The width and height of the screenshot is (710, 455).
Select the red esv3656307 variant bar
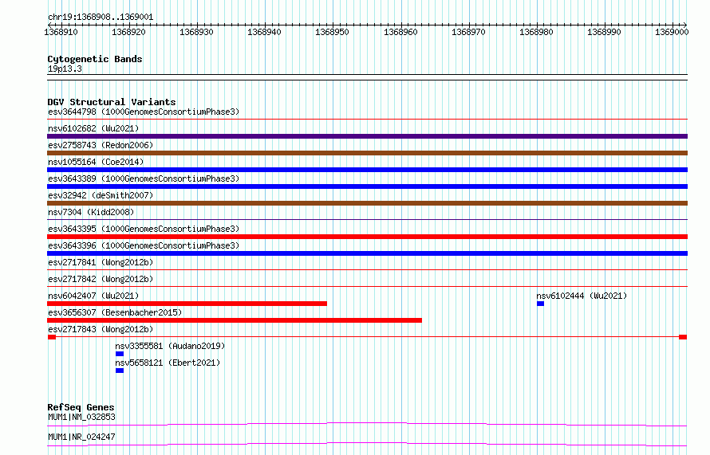[235, 320]
